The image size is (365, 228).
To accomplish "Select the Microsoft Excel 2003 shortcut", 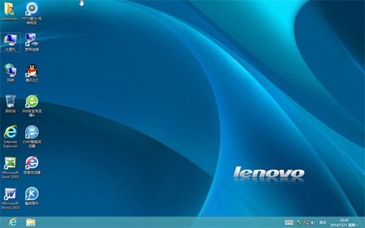I will [x=10, y=168].
